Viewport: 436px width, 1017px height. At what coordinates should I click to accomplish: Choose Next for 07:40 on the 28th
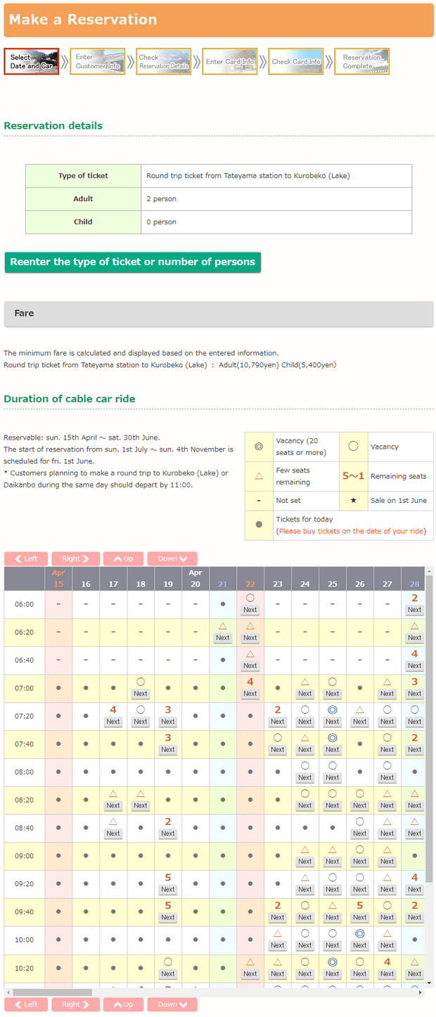pyautogui.click(x=415, y=750)
